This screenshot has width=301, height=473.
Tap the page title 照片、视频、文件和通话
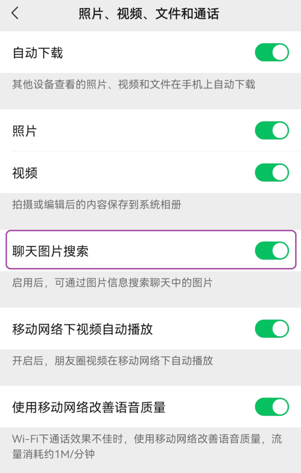coord(149,14)
